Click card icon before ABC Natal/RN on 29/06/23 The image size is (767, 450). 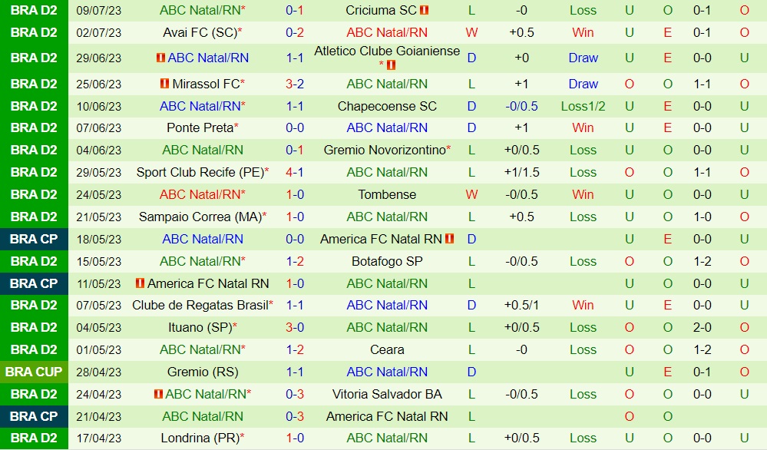pos(161,58)
